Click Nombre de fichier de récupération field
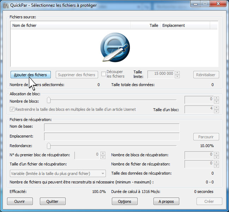 [x=199, y=164]
